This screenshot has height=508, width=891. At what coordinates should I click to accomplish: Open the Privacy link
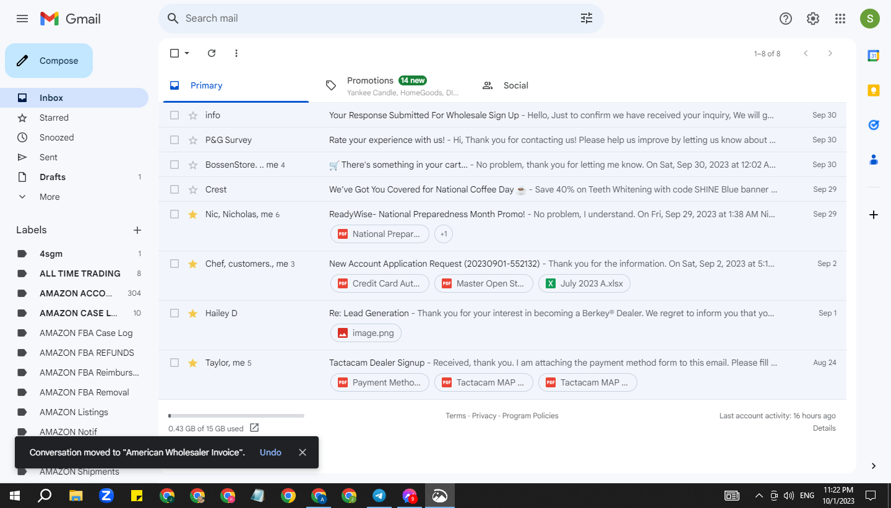pos(484,416)
